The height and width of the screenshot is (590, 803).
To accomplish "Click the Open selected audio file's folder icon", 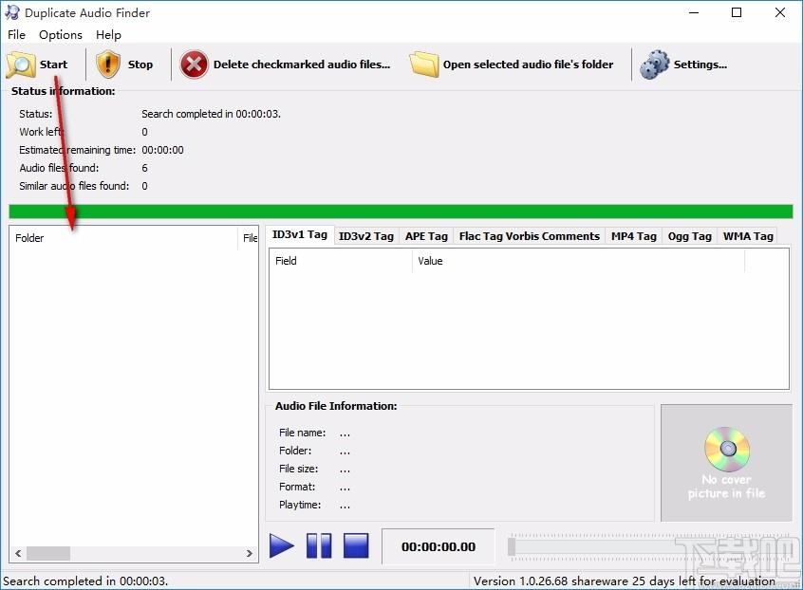I will (424, 65).
